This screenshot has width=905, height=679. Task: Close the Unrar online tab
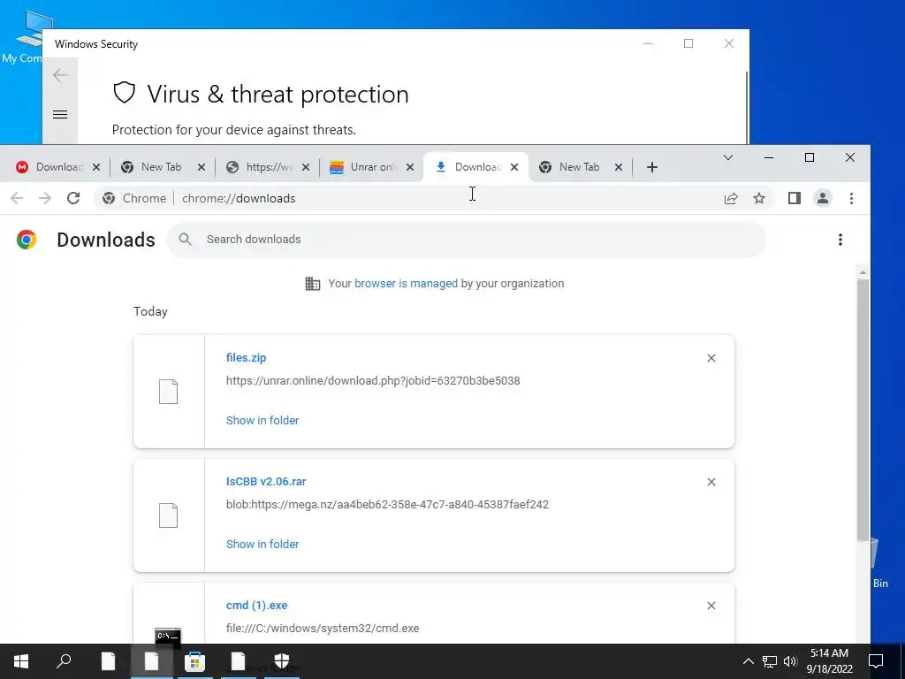tap(410, 167)
